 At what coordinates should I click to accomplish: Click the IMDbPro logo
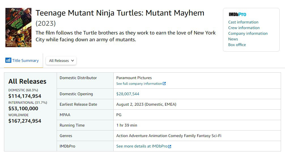pyautogui.click(x=237, y=14)
